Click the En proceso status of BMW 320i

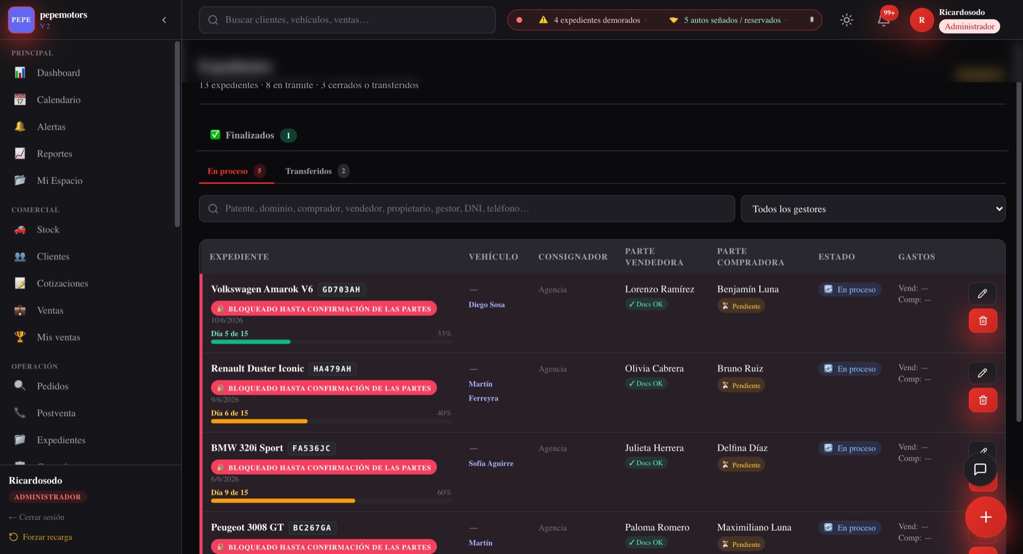pos(850,448)
